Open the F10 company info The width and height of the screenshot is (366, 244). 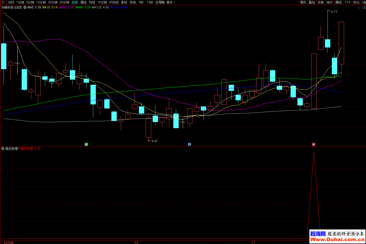point(348,2)
